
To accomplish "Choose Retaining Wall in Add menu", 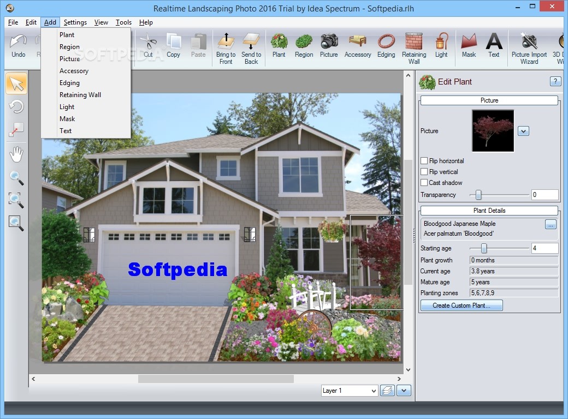I will tap(86, 95).
